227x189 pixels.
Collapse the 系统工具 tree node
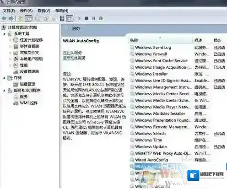pos(5,34)
